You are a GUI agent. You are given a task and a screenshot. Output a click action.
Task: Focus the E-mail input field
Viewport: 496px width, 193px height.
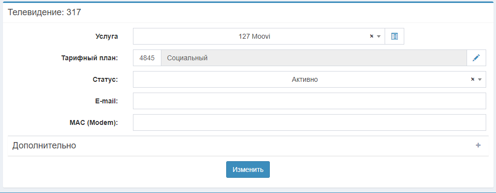coord(310,101)
